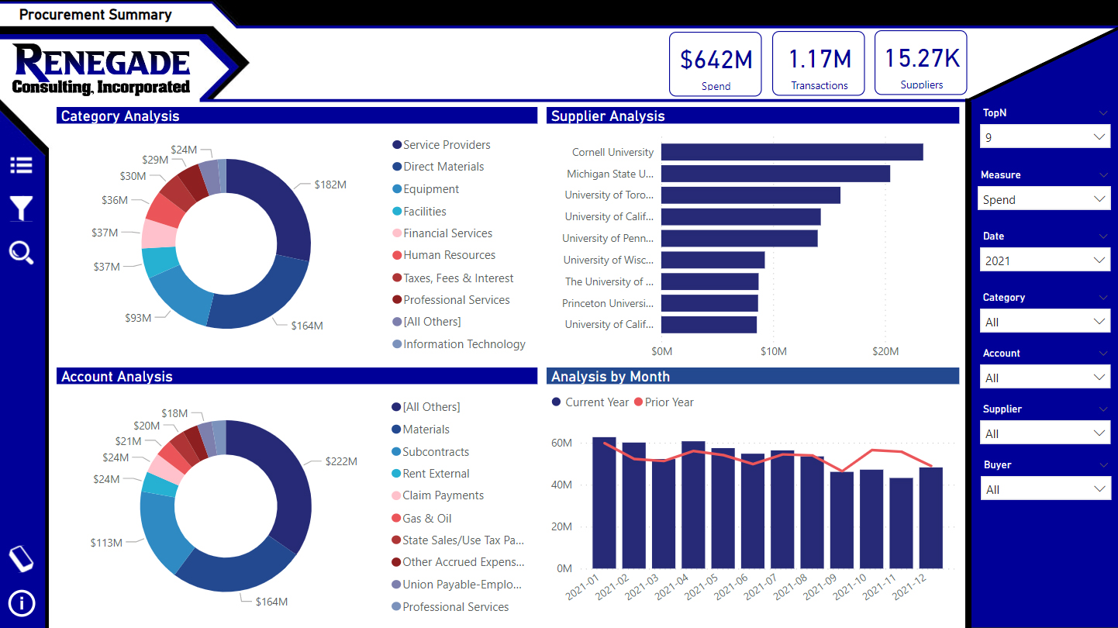Screen dimensions: 1118x628
Task: Select Service Providers legend swatch
Action: 397,145
